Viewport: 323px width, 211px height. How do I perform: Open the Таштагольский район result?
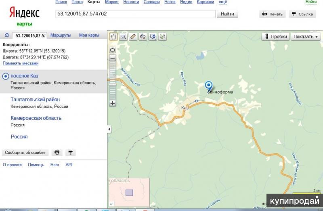tap(35, 99)
